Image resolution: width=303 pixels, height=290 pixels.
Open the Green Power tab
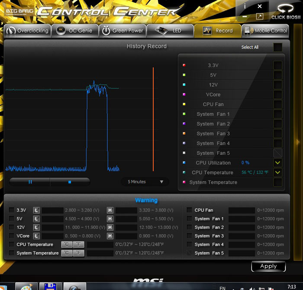coord(122,31)
